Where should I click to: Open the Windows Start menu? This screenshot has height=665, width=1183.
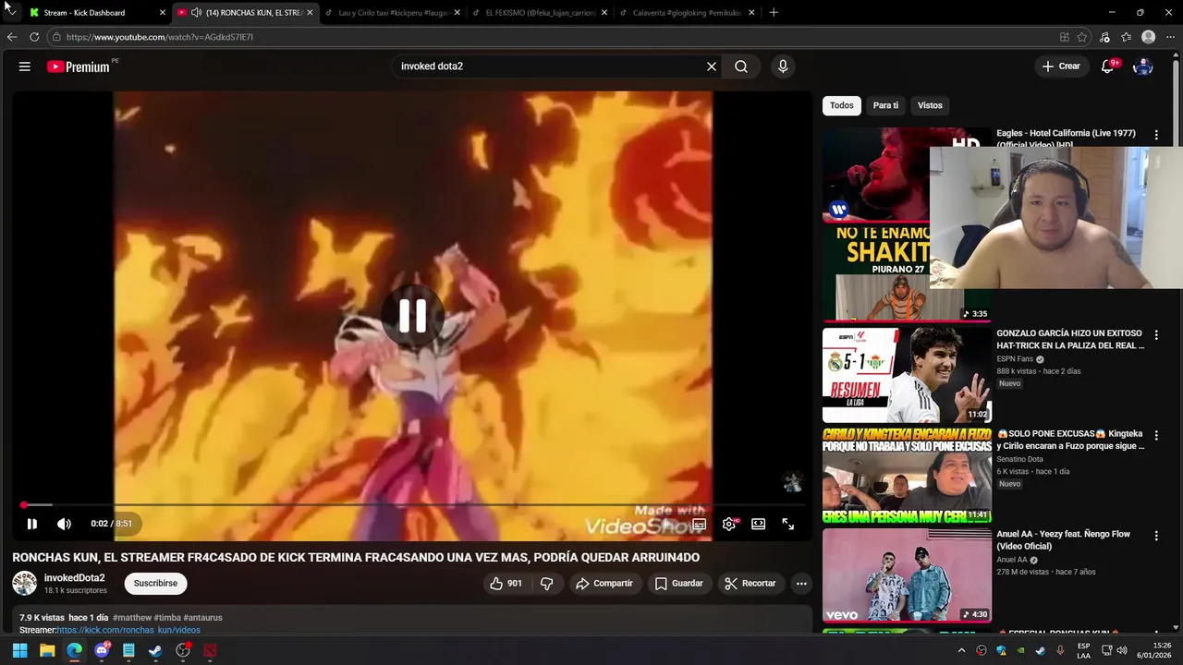pos(19,650)
